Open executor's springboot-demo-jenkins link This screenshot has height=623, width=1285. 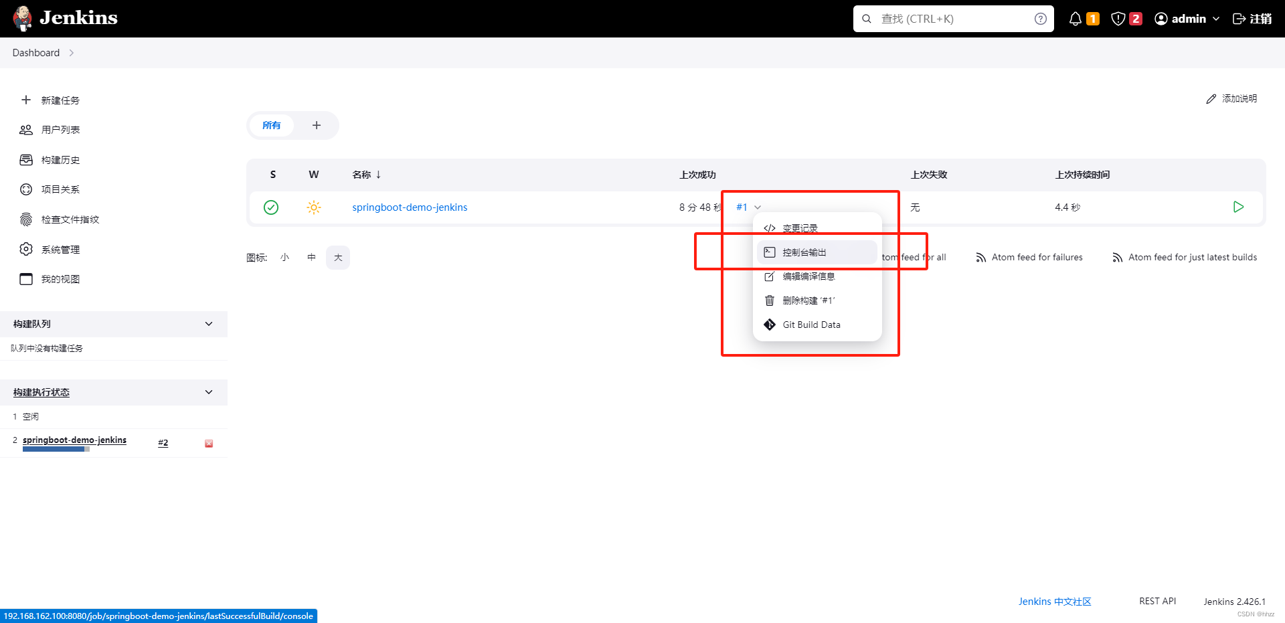(74, 440)
